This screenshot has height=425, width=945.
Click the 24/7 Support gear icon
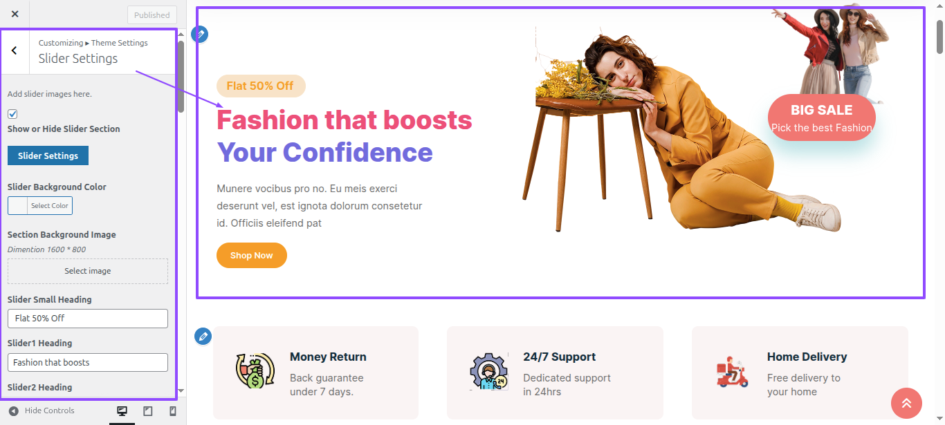[488, 372]
